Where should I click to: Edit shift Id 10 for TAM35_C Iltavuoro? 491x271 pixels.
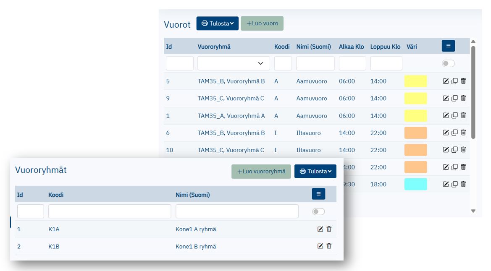(446, 150)
